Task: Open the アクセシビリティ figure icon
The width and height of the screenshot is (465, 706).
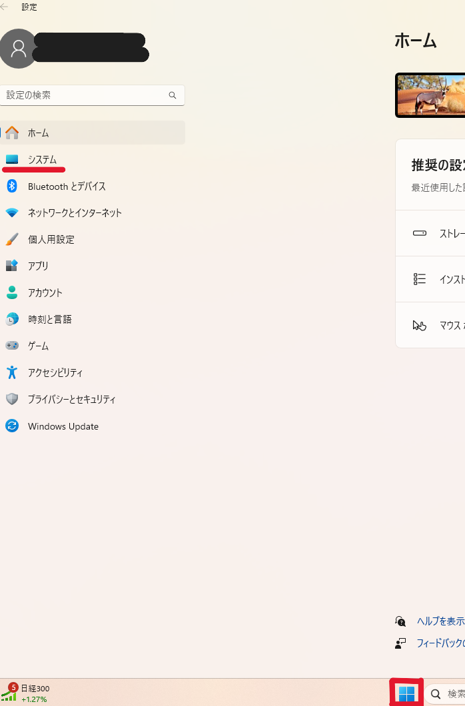Action: click(12, 372)
